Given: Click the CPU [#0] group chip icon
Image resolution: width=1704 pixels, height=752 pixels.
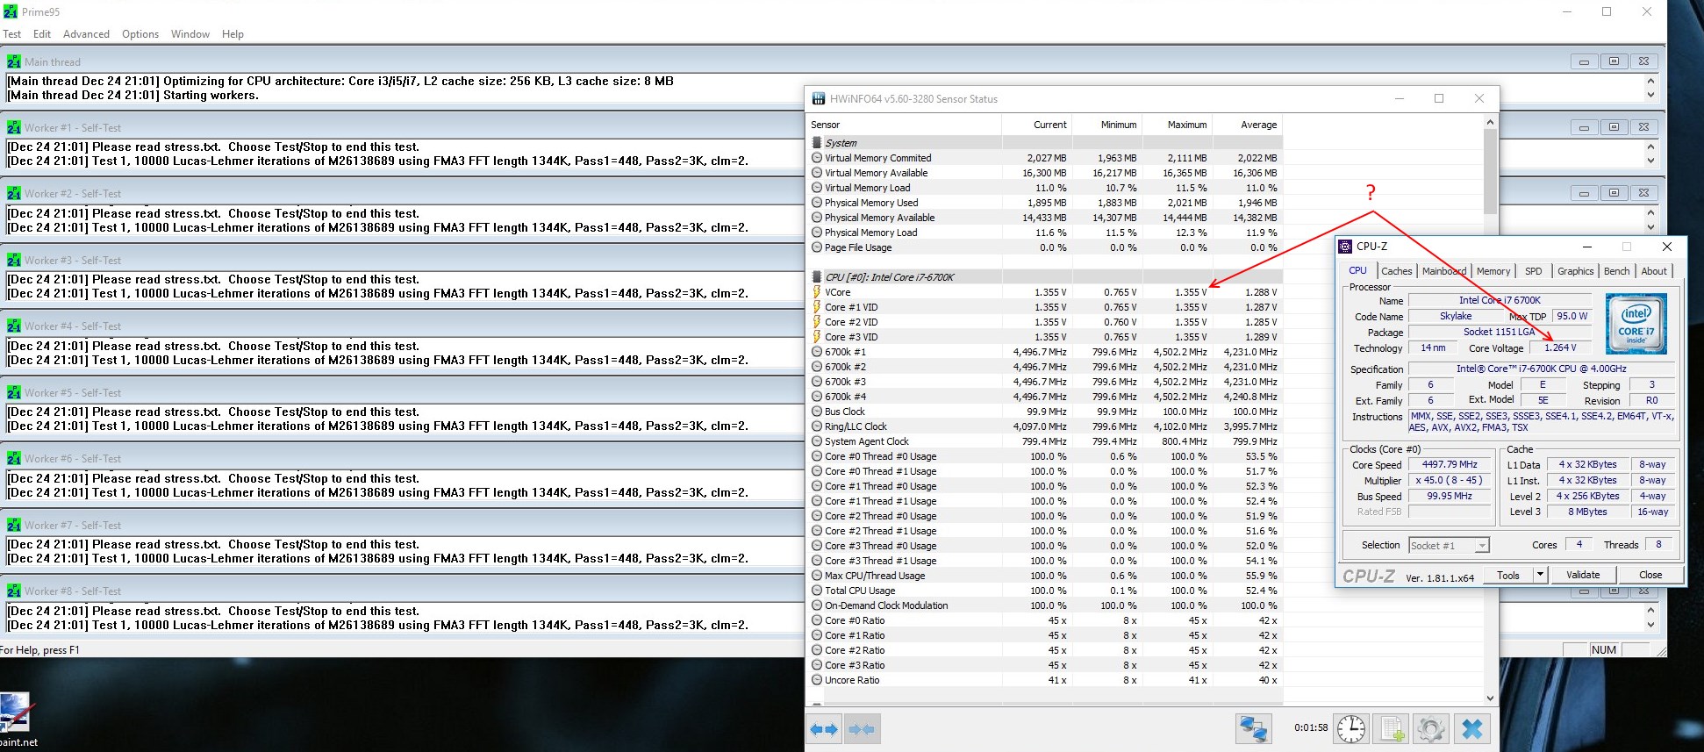Looking at the screenshot, I should click(817, 277).
